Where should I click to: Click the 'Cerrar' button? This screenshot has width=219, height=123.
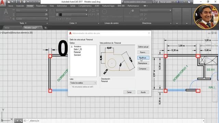[129, 92]
